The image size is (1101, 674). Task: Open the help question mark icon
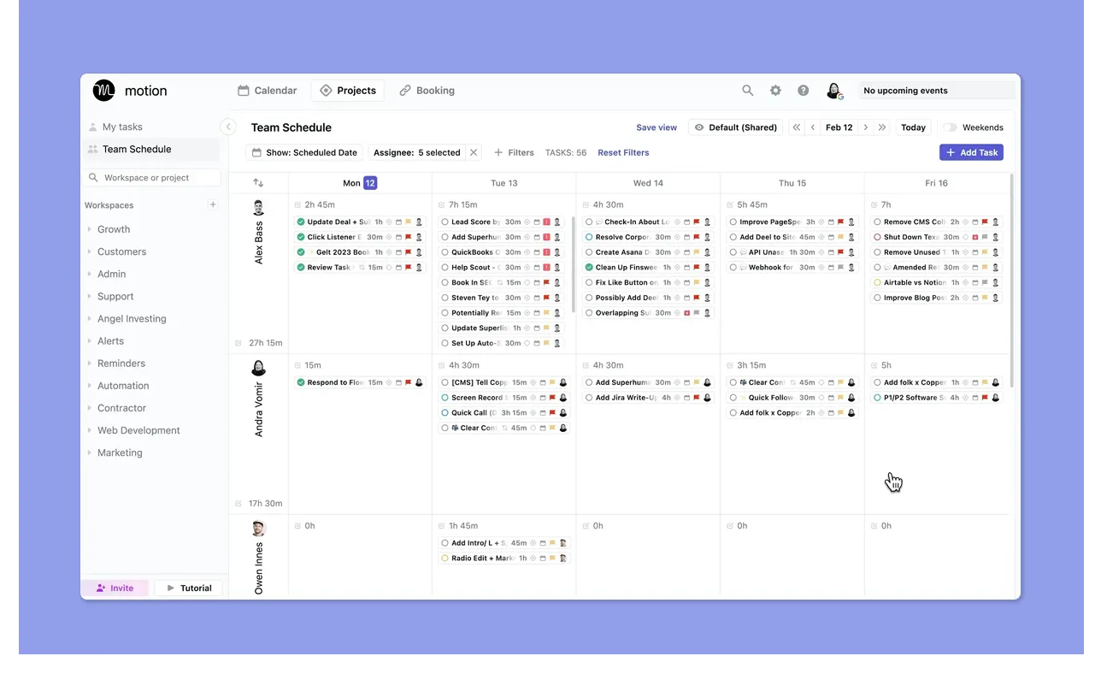tap(803, 90)
